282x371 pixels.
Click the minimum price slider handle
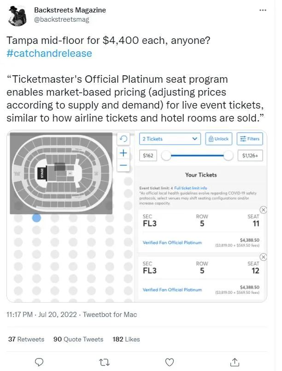[166, 156]
